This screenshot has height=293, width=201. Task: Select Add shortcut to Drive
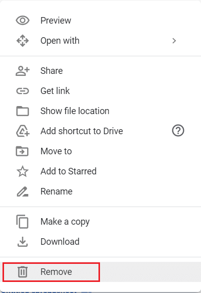100,131
